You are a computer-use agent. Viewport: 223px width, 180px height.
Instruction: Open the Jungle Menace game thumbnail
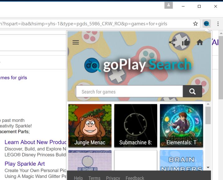(90, 126)
